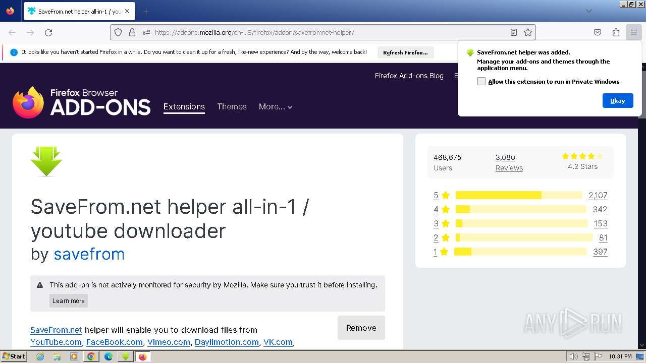646x363 pixels.
Task: Open the SaveFrom.net link
Action: click(x=56, y=330)
